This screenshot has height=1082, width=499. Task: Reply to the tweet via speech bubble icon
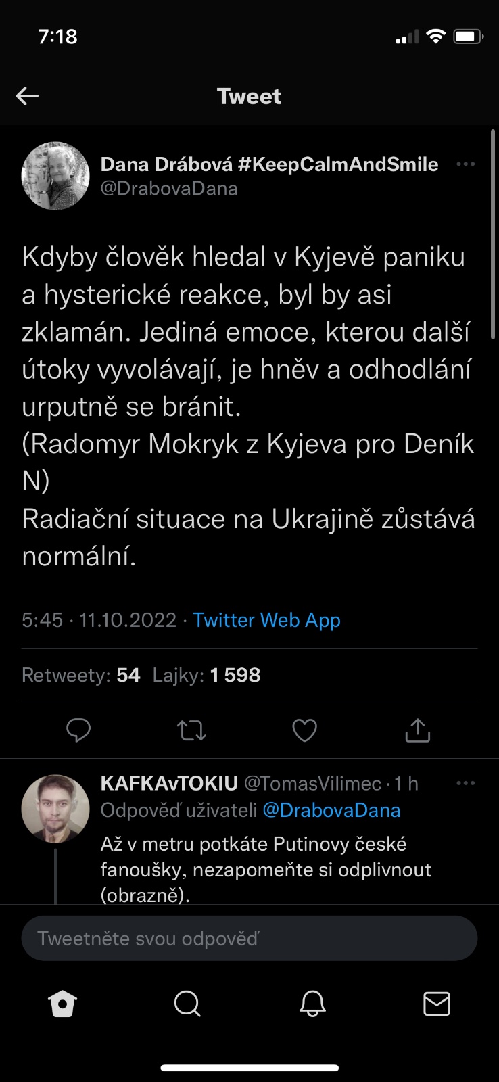click(x=78, y=730)
